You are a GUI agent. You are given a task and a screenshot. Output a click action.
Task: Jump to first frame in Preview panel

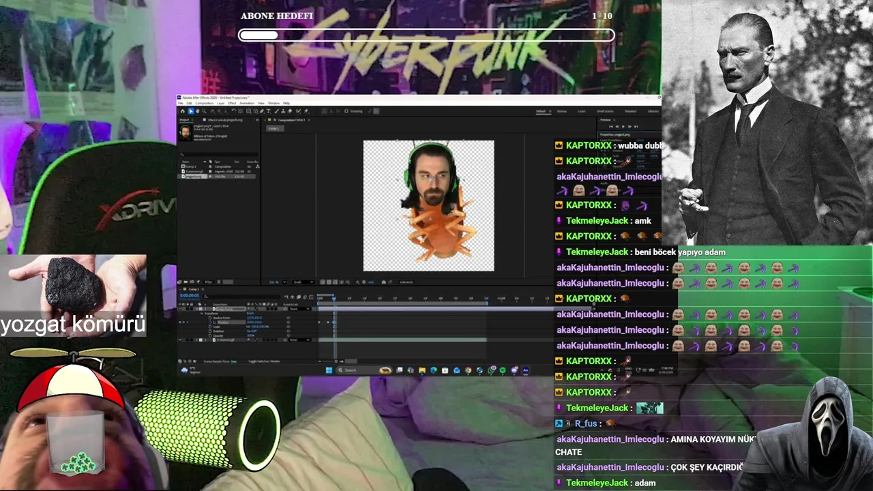click(x=611, y=127)
